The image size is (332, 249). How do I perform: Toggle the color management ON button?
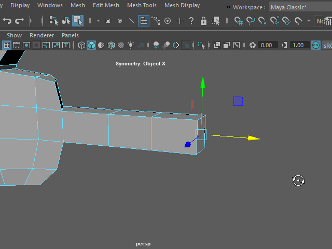[316, 45]
